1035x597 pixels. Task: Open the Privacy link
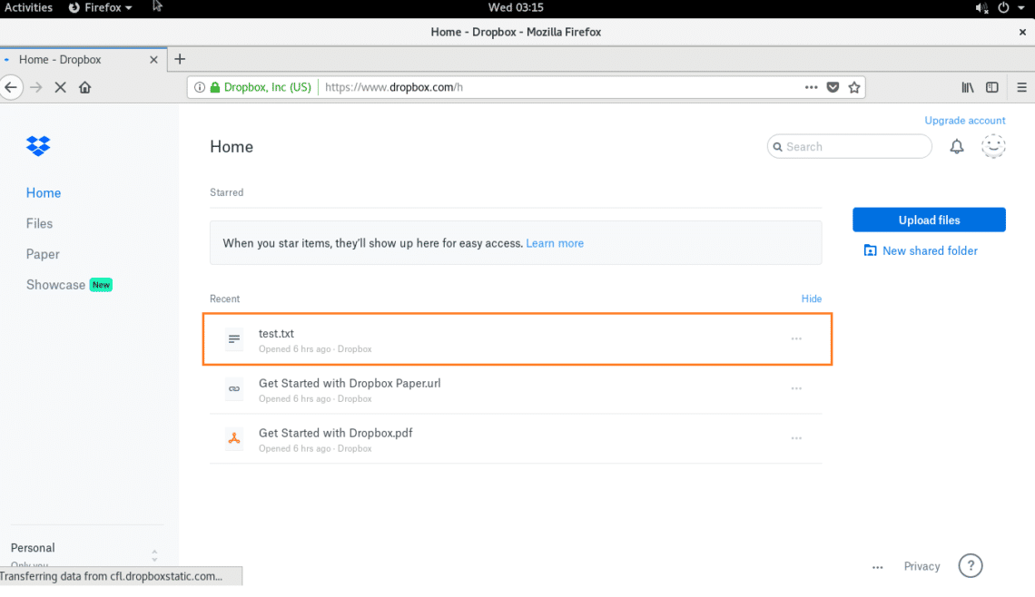click(922, 566)
